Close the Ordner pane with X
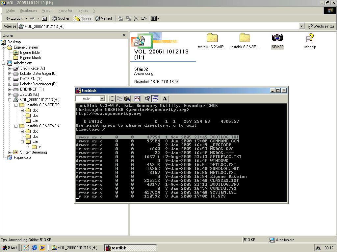Screen dimensions: 337x252 [124, 35]
